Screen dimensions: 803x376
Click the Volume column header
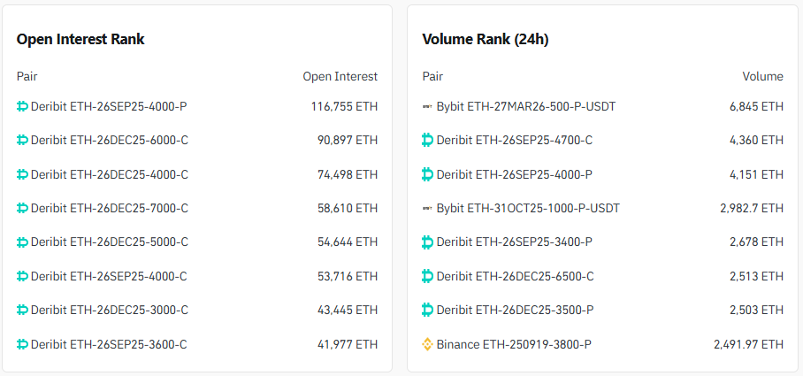(x=762, y=76)
